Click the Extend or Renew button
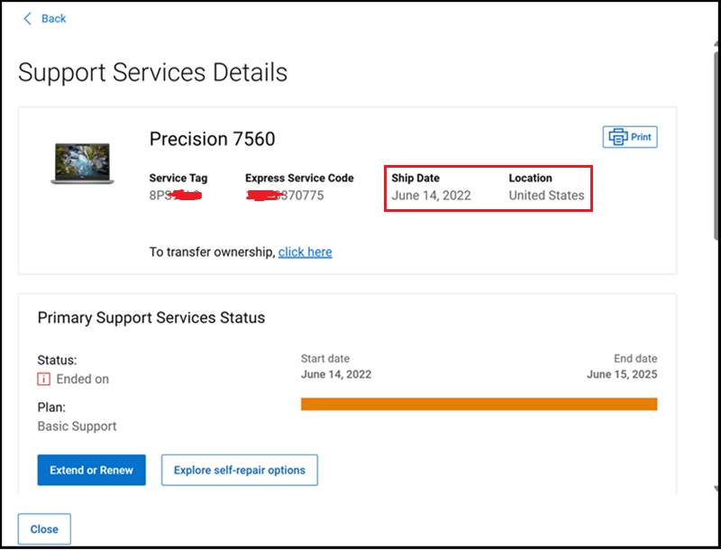Viewport: 721px width, 550px height. pyautogui.click(x=92, y=470)
